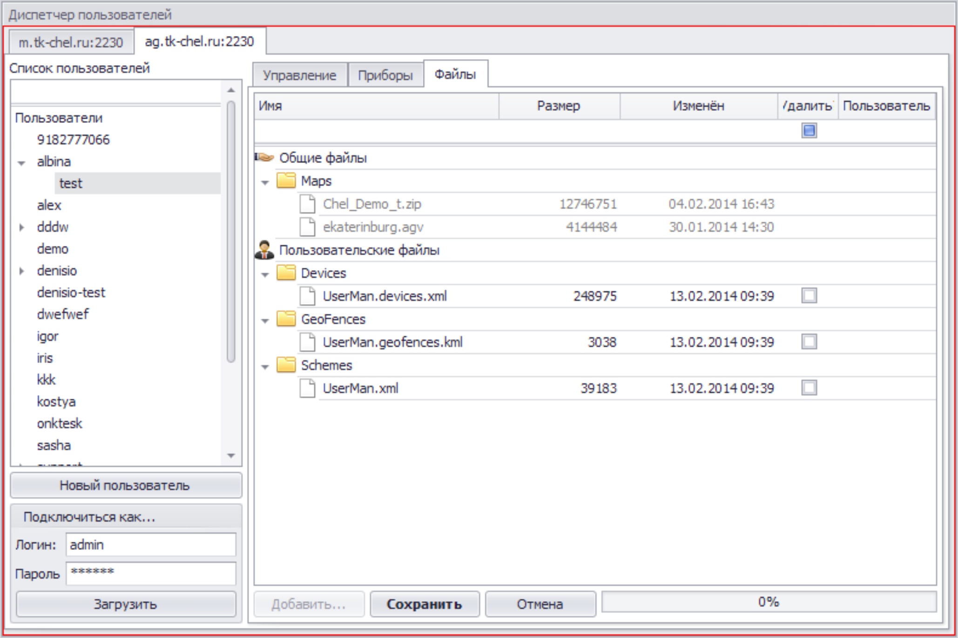
Task: Click the Schemes folder icon
Action: click(286, 365)
